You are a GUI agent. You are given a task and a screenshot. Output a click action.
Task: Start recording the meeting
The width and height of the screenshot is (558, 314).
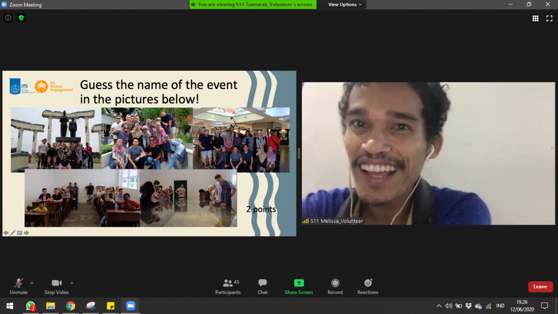point(335,286)
